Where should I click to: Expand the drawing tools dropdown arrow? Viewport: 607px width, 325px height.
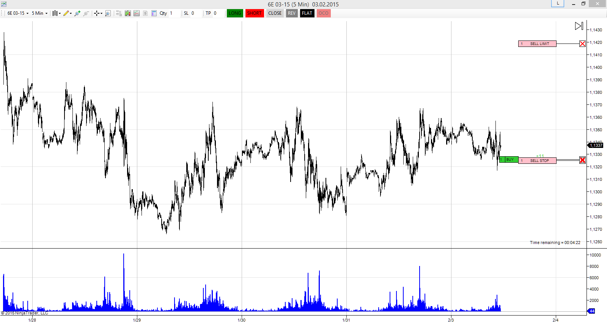point(71,13)
